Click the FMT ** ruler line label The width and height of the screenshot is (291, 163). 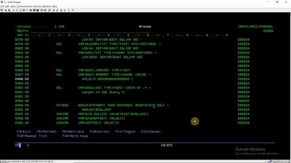23,35
